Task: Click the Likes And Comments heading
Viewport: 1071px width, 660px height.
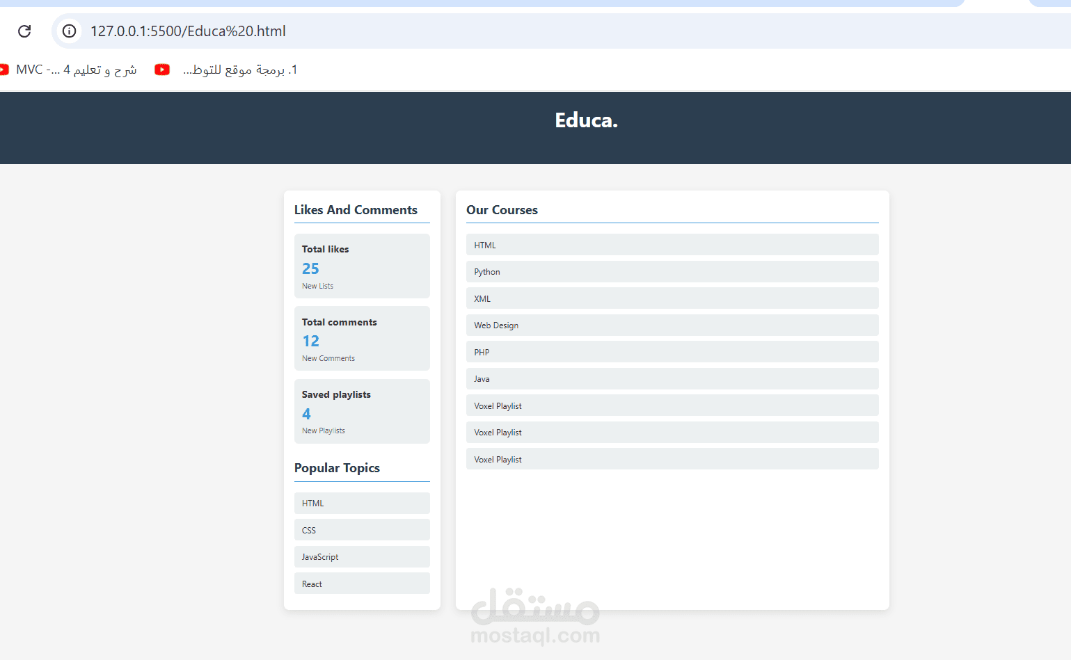Action: tap(356, 210)
